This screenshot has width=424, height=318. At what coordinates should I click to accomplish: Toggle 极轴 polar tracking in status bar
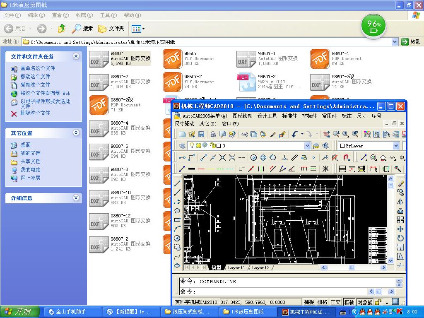(x=349, y=302)
